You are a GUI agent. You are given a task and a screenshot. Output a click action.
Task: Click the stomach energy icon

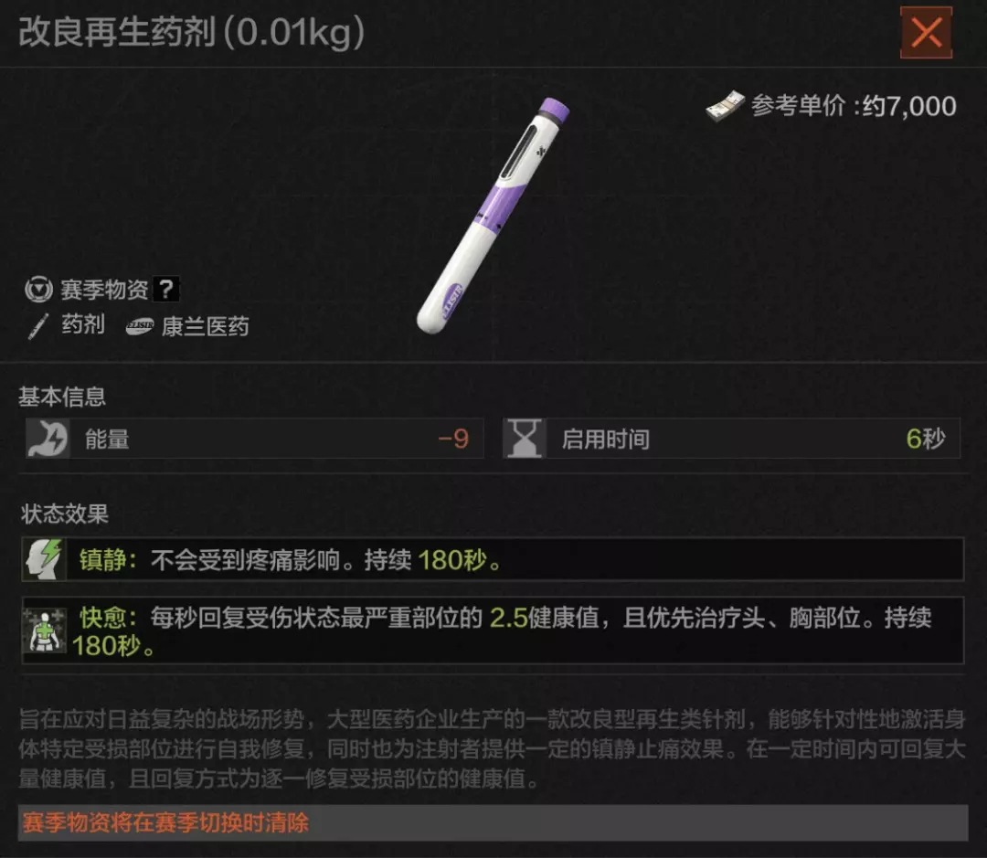coord(48,438)
